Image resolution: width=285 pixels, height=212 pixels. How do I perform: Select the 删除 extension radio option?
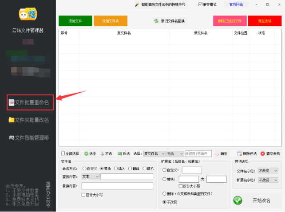164,194
